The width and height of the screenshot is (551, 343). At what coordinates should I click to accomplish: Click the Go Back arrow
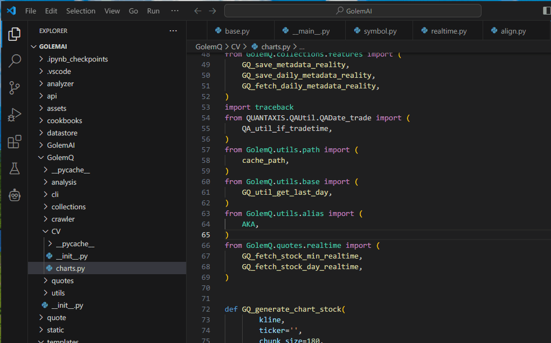(197, 11)
